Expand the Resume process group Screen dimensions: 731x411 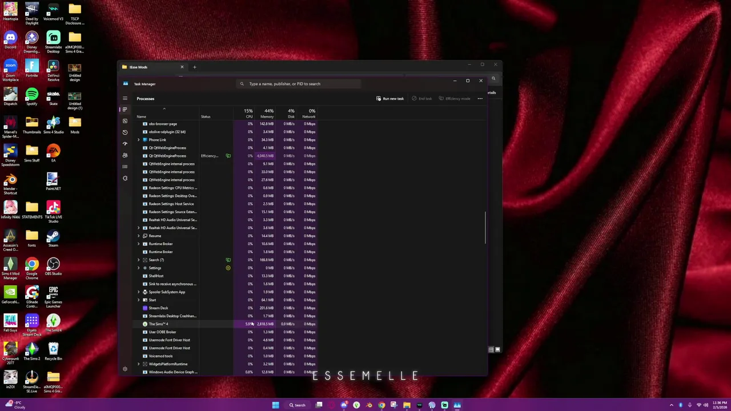coord(138,236)
